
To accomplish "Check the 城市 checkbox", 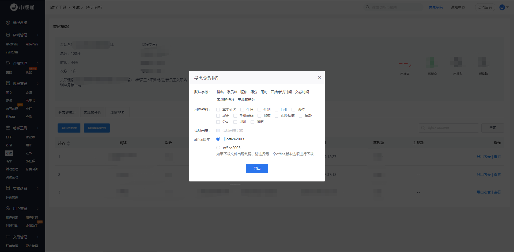I will tap(218, 116).
